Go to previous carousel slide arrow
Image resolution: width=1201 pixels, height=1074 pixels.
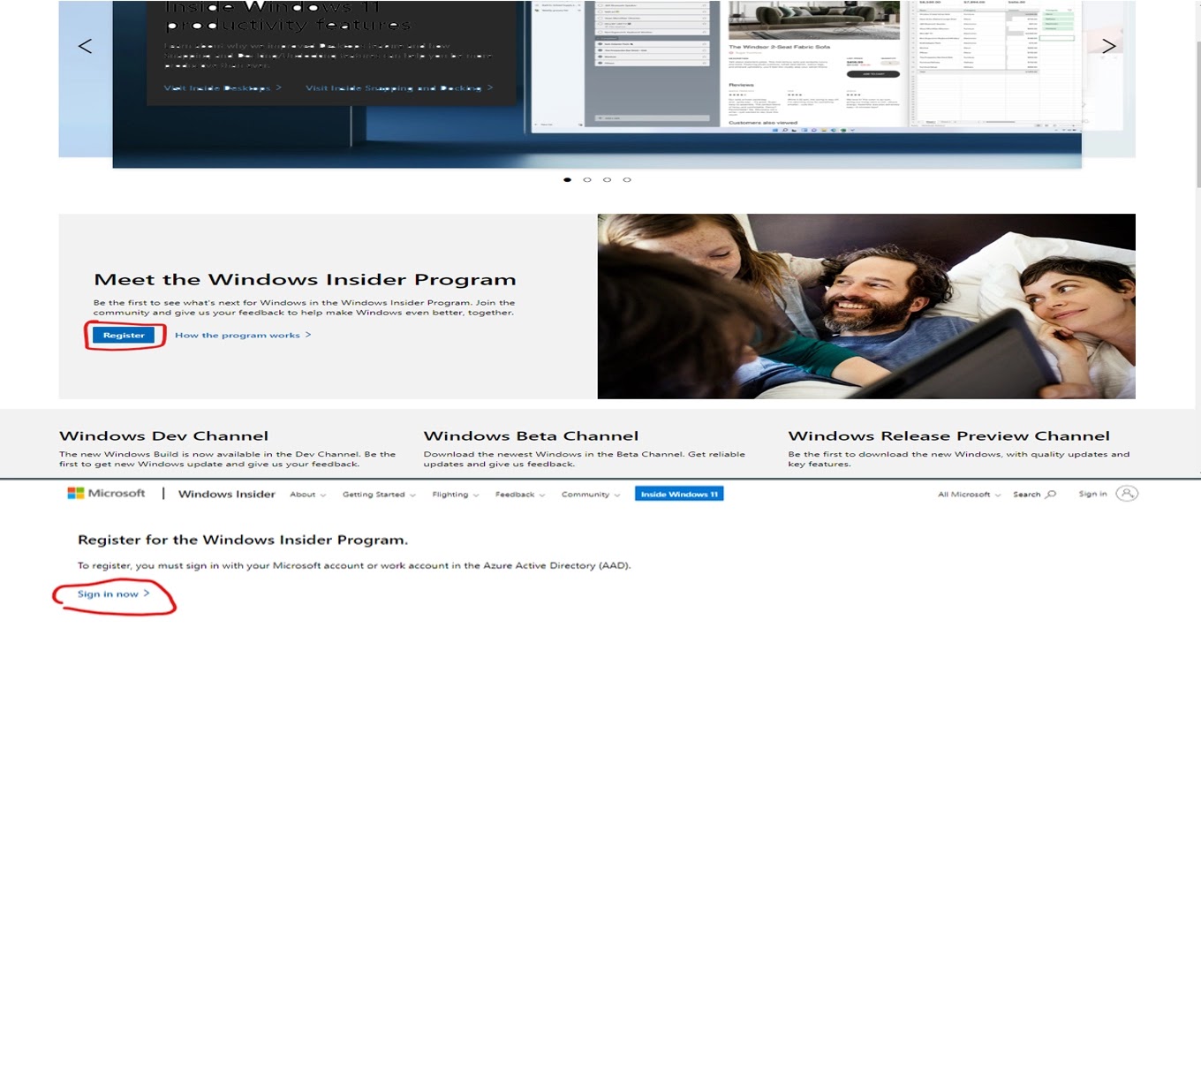tap(85, 46)
